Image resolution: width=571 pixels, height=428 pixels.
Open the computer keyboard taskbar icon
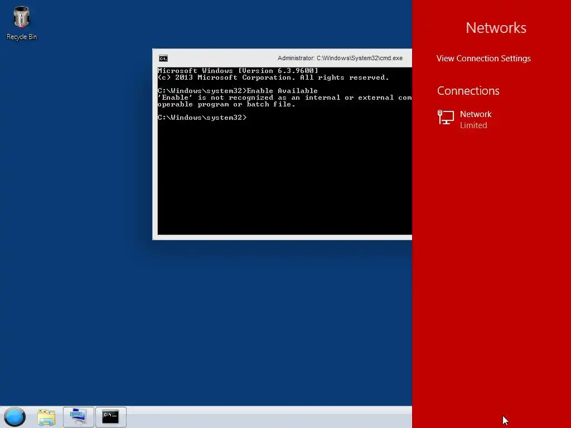(78, 417)
